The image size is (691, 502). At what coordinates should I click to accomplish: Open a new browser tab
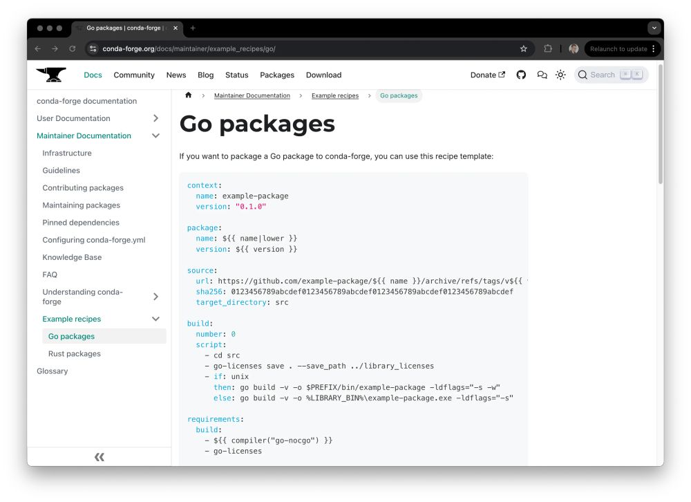[x=193, y=28]
